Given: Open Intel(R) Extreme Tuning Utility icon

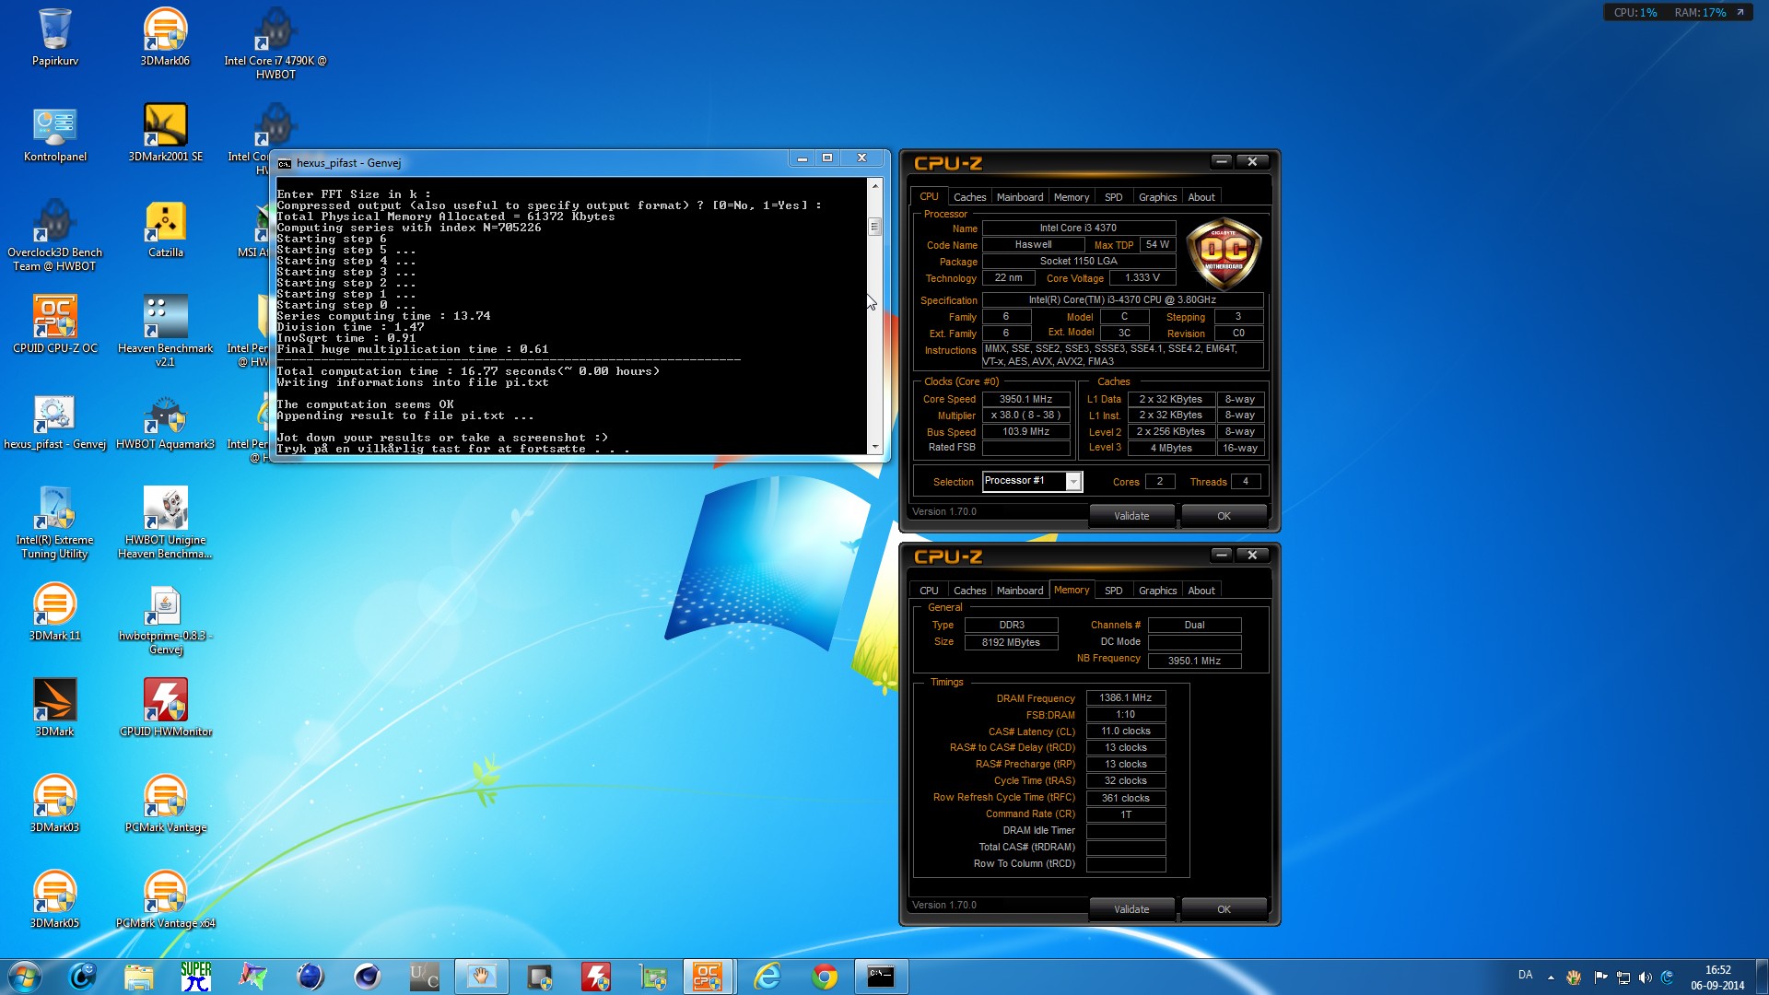Looking at the screenshot, I should pos(55,522).
